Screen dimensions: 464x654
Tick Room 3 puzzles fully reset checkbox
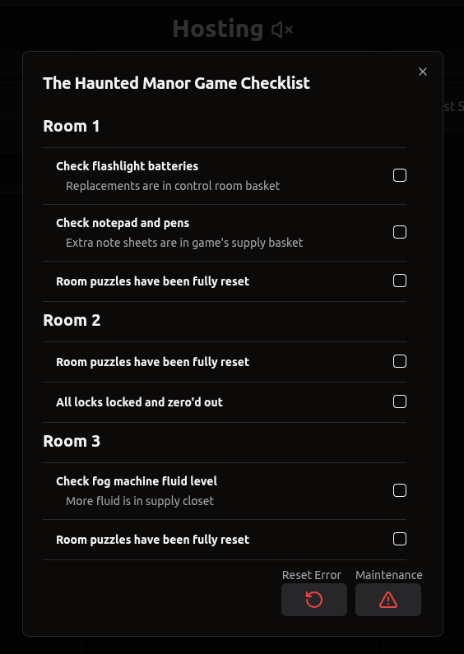coord(400,540)
